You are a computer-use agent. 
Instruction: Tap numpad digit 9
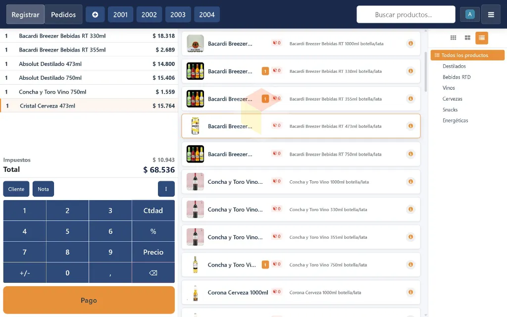click(x=110, y=252)
